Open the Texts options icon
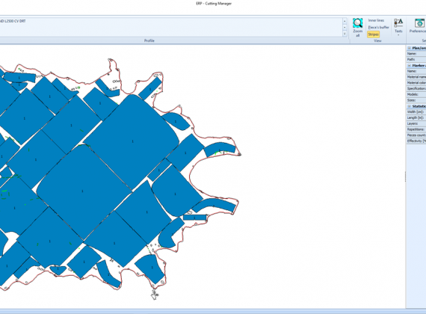 tap(398, 23)
